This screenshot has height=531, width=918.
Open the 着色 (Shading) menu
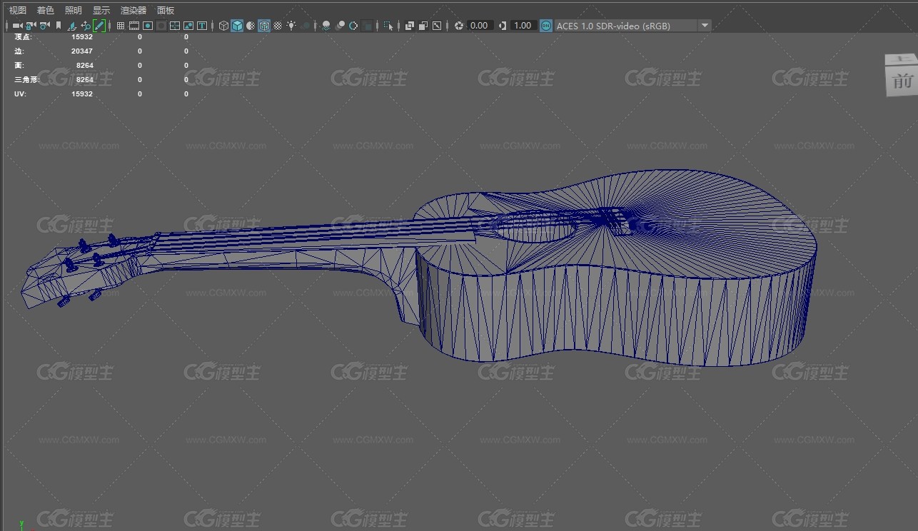(45, 10)
